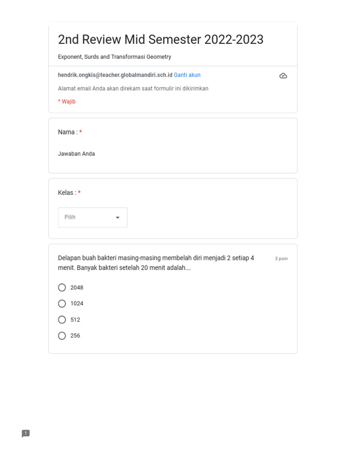Image resolution: width=346 pixels, height=462 pixels.
Task: Click the hendrik.ongkis email address text
Action: pyautogui.click(x=115, y=75)
